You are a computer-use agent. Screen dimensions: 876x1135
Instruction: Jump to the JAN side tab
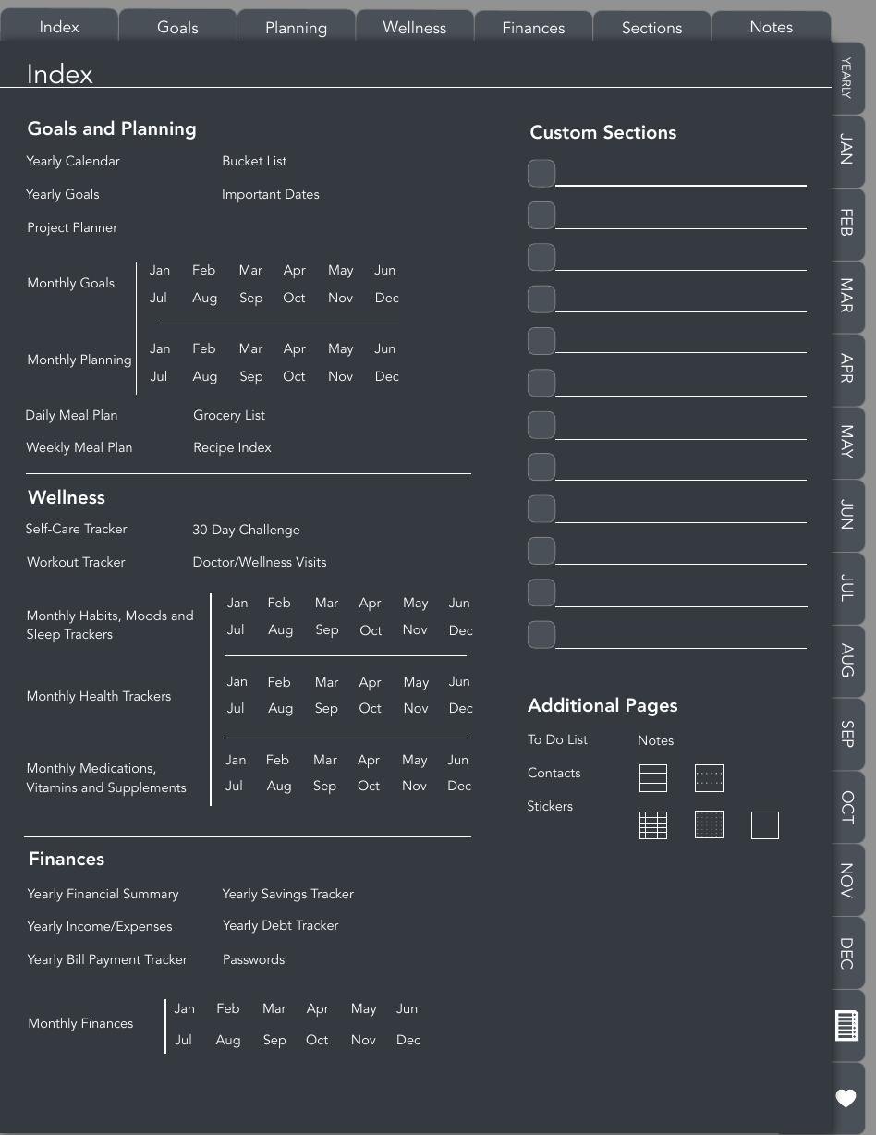pos(846,150)
